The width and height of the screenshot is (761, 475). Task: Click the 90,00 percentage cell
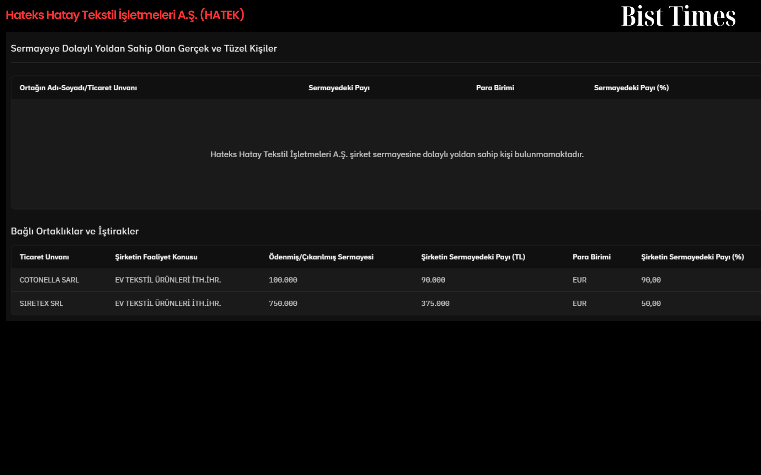pyautogui.click(x=651, y=280)
